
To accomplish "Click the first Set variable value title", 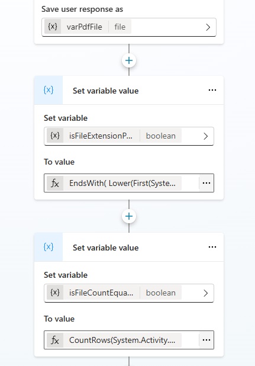I will [x=105, y=91].
